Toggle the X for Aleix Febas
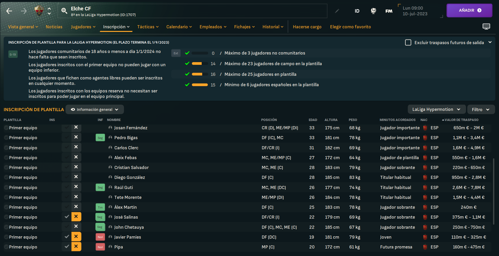 (x=76, y=157)
